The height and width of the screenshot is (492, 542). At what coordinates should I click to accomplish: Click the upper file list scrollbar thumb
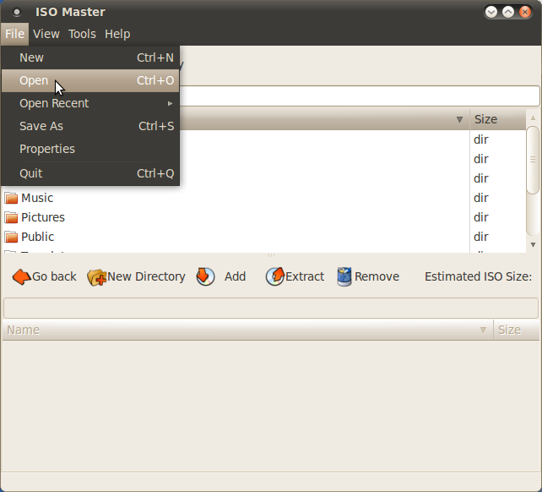click(x=533, y=160)
